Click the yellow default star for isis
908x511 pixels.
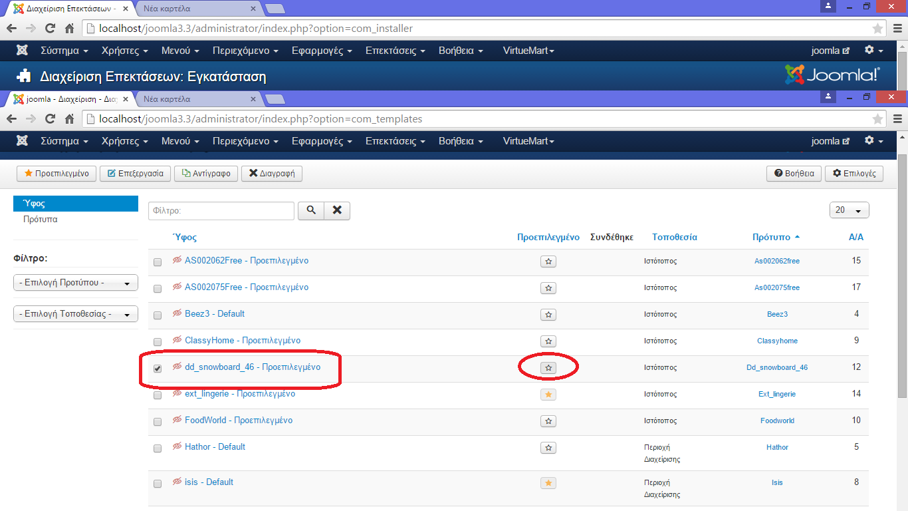click(548, 483)
